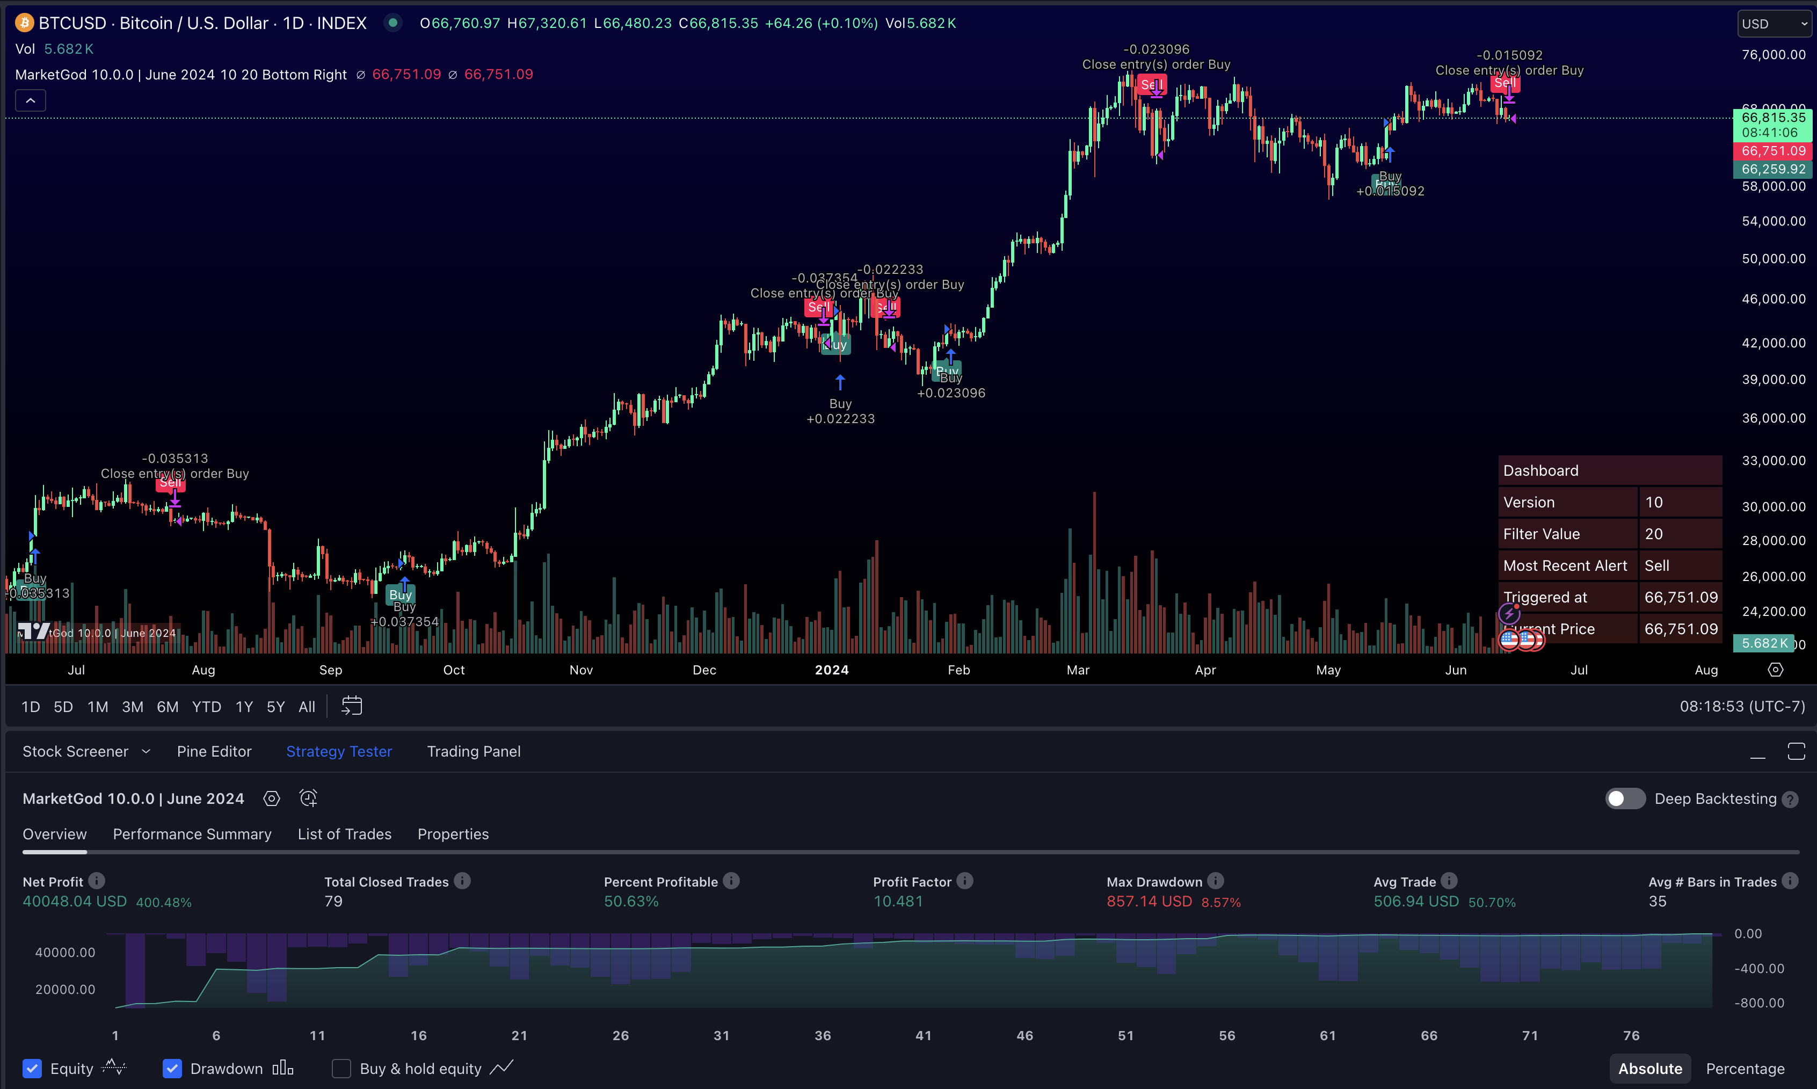The width and height of the screenshot is (1817, 1089).
Task: Open the go-to-date calendar icon
Action: (352, 706)
